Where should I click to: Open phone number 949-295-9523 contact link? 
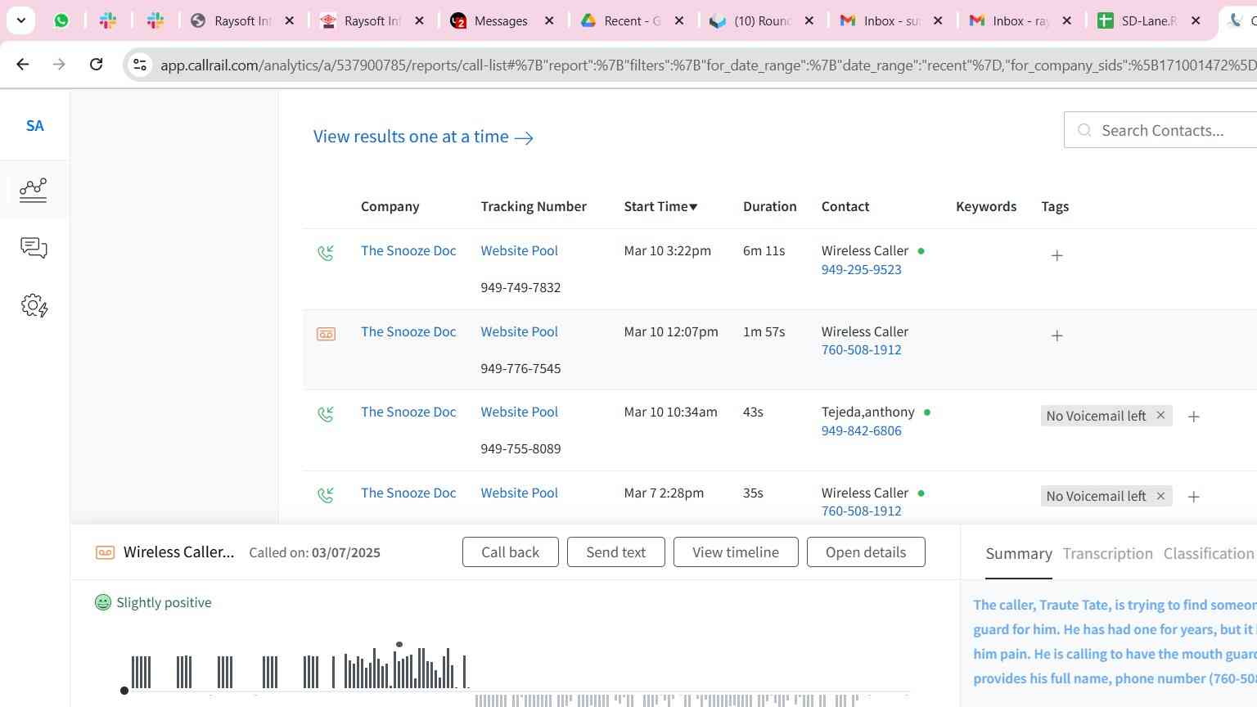tap(861, 269)
